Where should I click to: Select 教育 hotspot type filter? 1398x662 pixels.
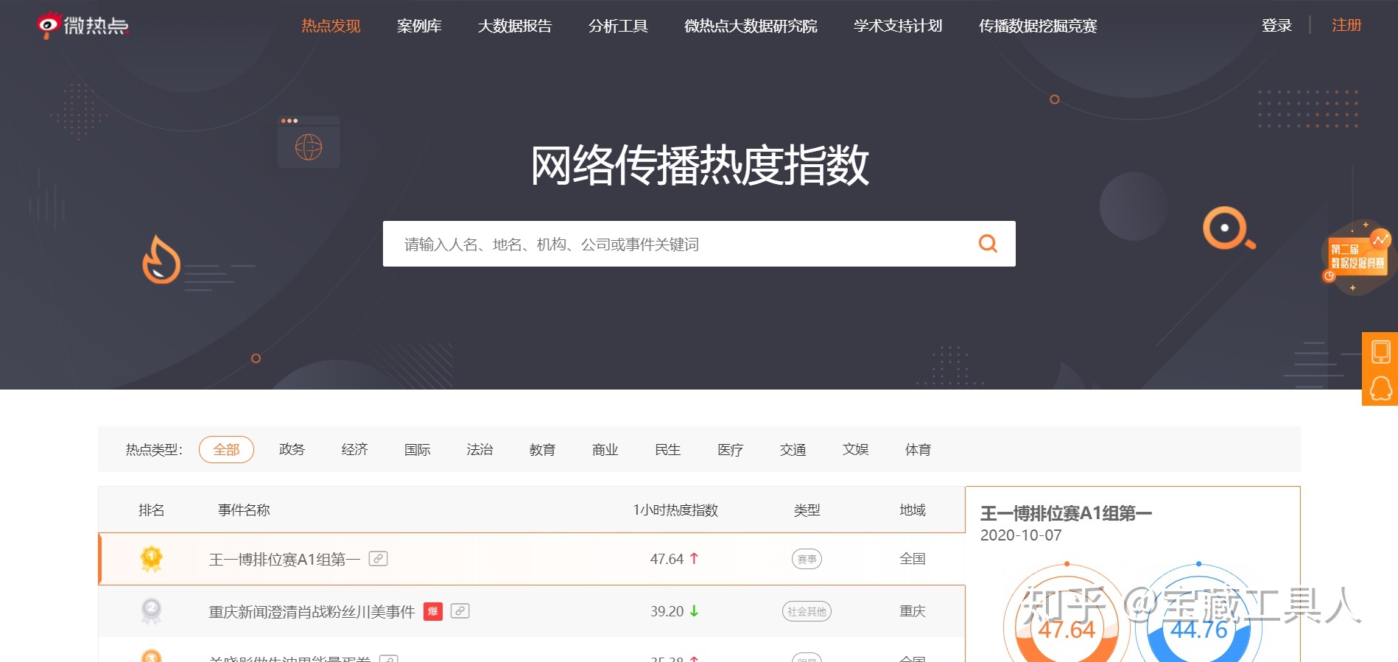542,449
